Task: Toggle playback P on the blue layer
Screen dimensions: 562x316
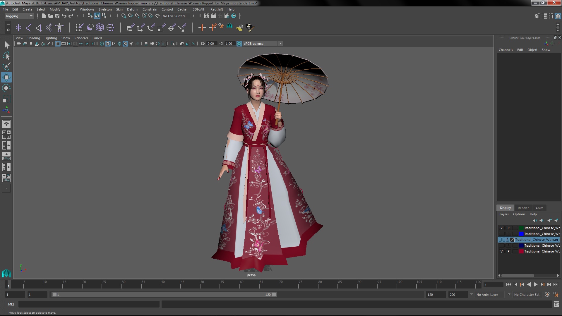Action: pos(508,234)
